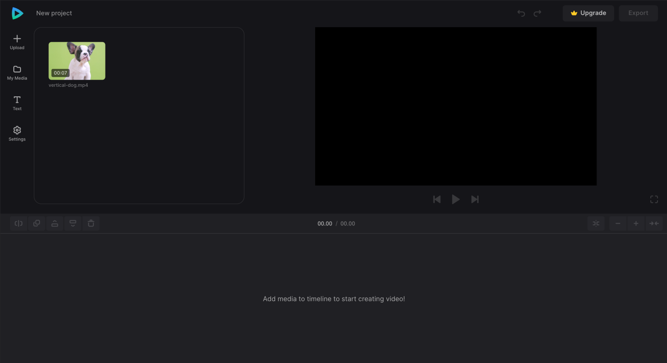Image resolution: width=667 pixels, height=363 pixels.
Task: Open the Upload panel
Action: click(x=17, y=42)
